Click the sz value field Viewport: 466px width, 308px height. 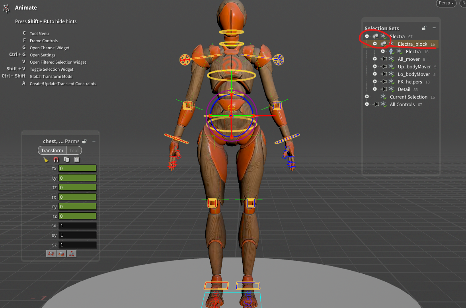coord(77,244)
